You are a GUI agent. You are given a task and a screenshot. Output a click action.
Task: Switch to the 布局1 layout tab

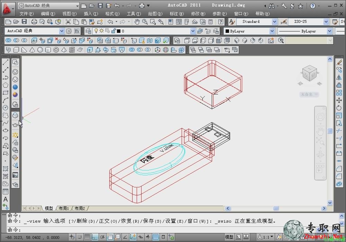[64, 208]
